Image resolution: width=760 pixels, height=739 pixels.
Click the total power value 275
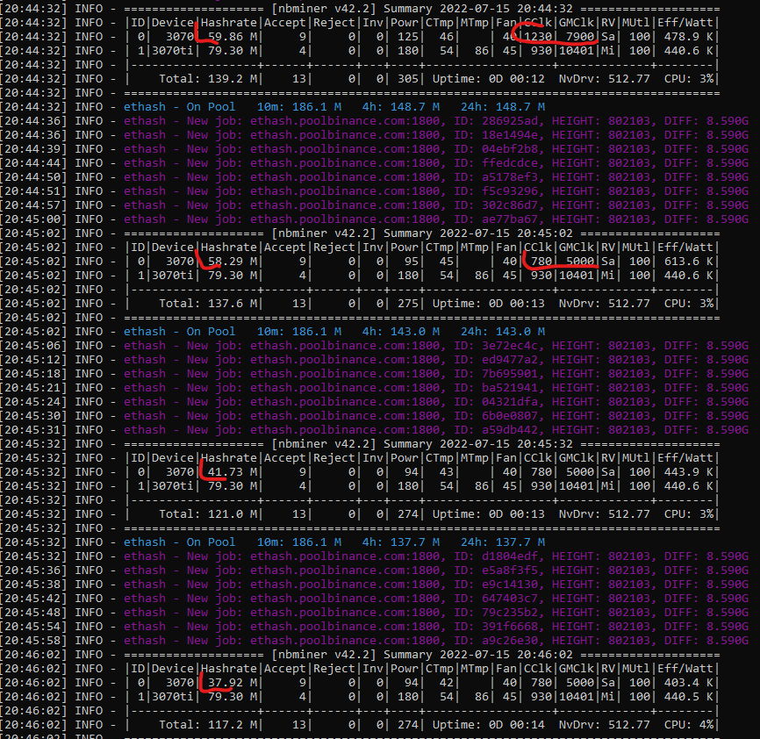click(x=408, y=304)
